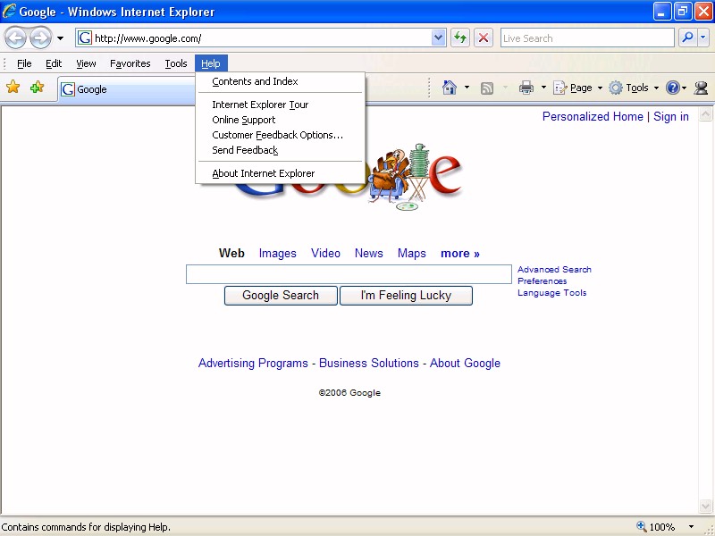715x536 pixels.
Task: Open the recent pages dropdown arrow
Action: click(x=60, y=38)
